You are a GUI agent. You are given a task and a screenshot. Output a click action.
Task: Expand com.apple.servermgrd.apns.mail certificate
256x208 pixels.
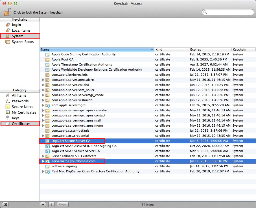point(43,120)
